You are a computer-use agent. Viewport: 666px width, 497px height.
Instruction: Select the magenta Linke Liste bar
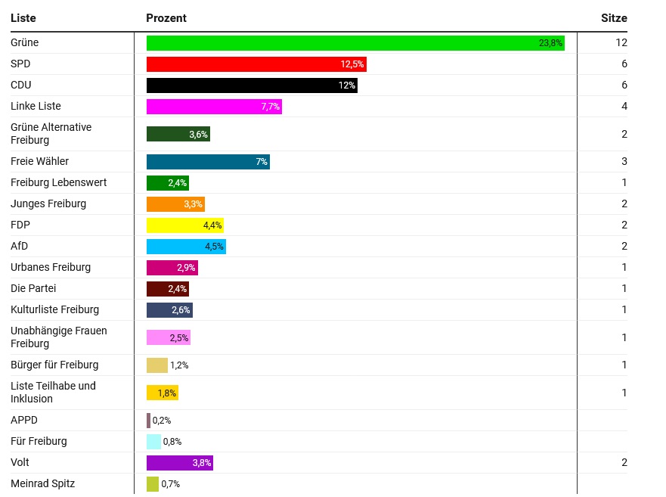click(214, 107)
